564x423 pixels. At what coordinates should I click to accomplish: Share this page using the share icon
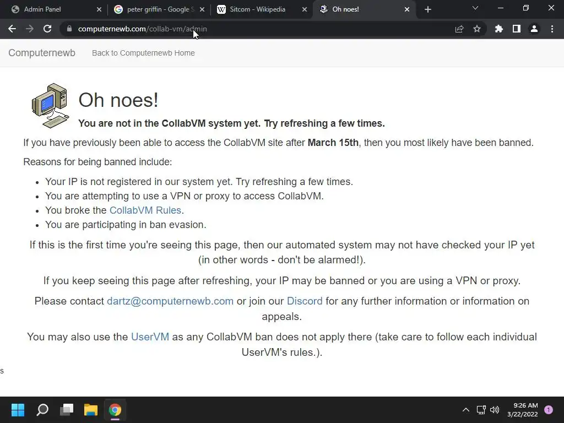[459, 29]
